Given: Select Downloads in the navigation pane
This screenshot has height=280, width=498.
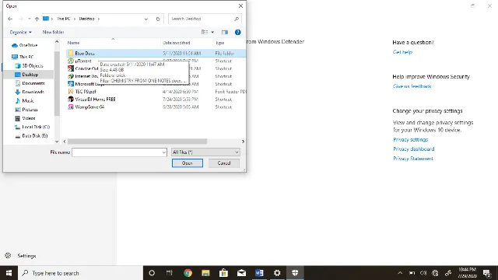Looking at the screenshot, I should 30,92.
